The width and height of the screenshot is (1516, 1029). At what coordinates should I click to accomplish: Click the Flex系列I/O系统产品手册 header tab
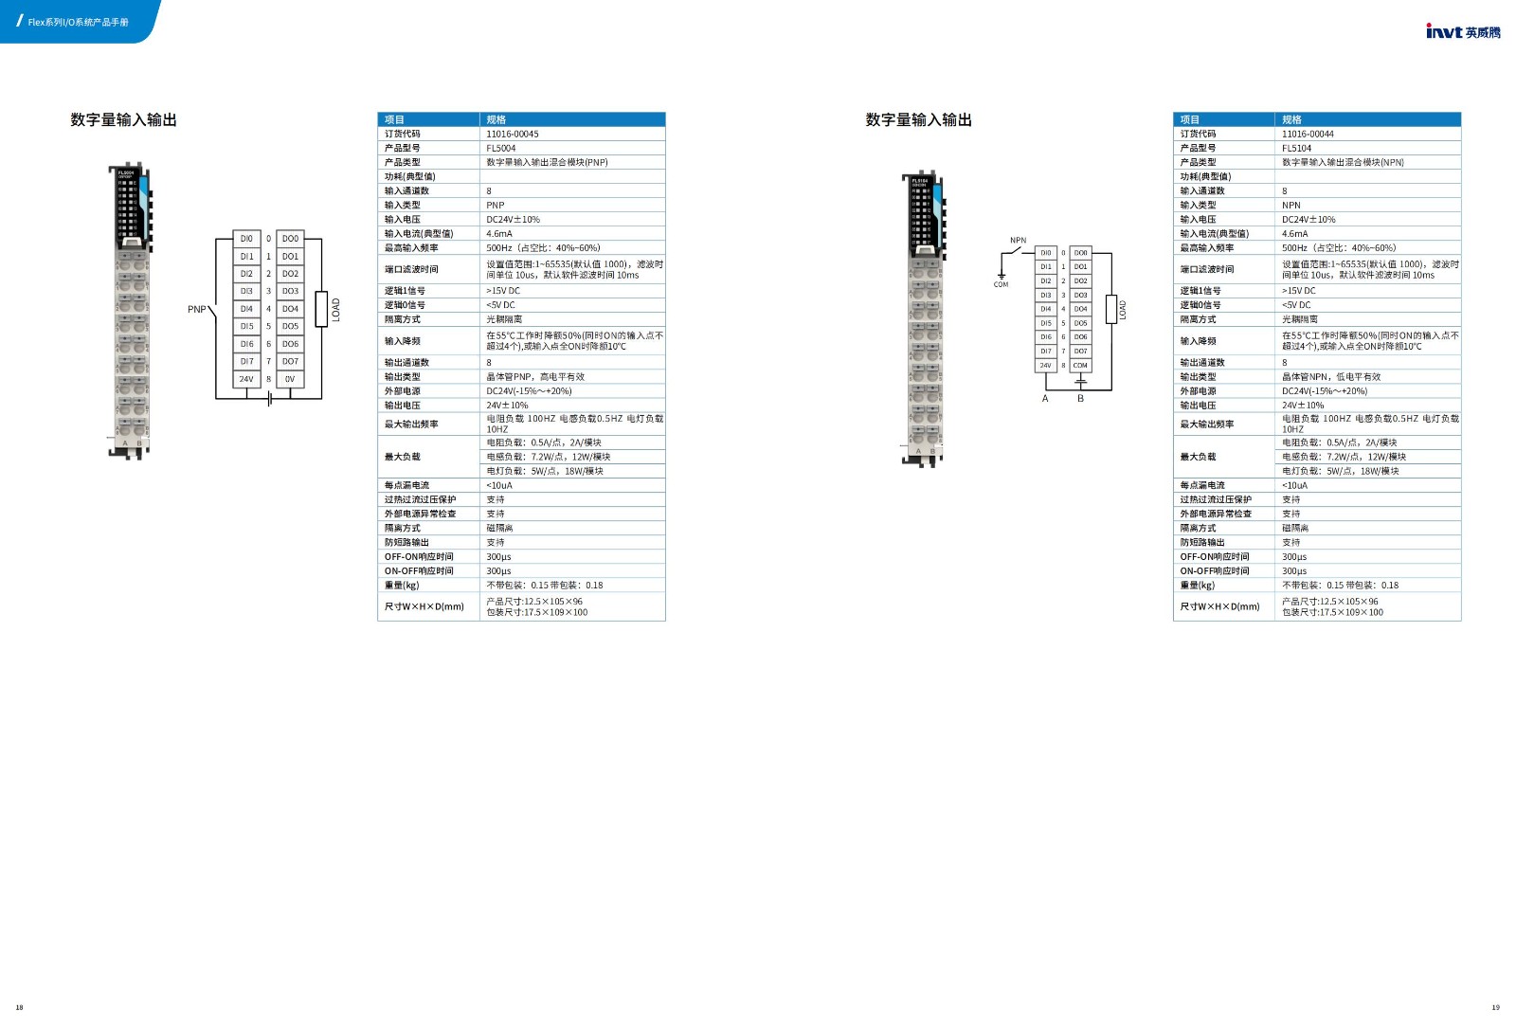point(78,22)
